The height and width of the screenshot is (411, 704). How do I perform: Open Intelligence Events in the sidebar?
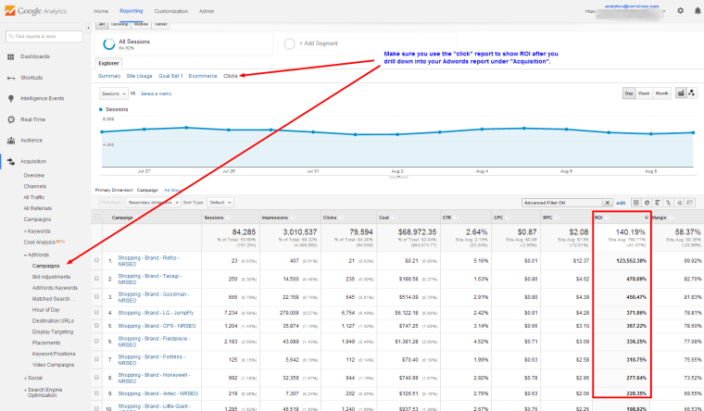point(43,98)
